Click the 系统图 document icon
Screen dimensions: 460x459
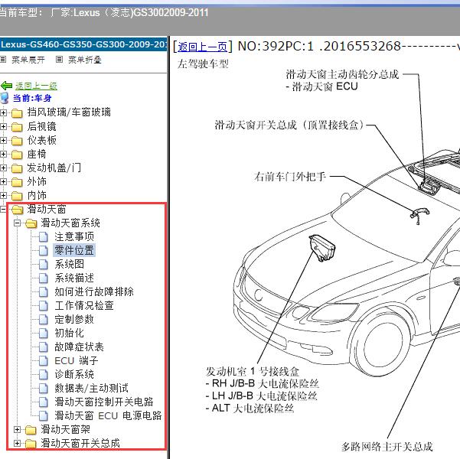pyautogui.click(x=44, y=264)
